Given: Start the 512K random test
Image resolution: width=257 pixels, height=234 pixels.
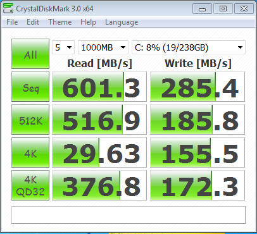Looking at the screenshot, I should point(30,120).
